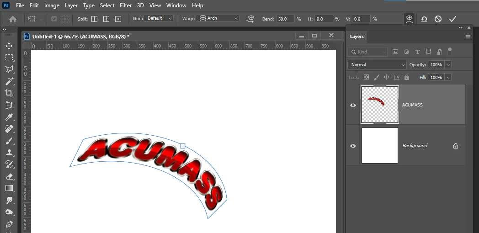The image size is (479, 233).
Task: Select the Smudge tool
Action: 9,200
